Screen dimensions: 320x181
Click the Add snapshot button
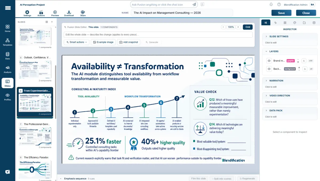[129, 42]
